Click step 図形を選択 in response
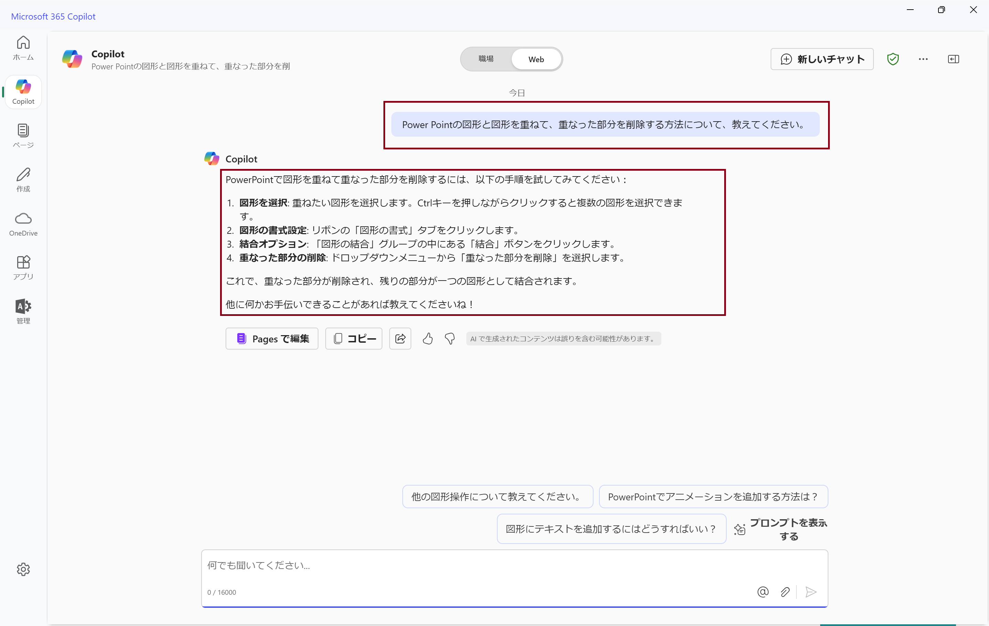Viewport: 989px width, 626px height. click(264, 203)
